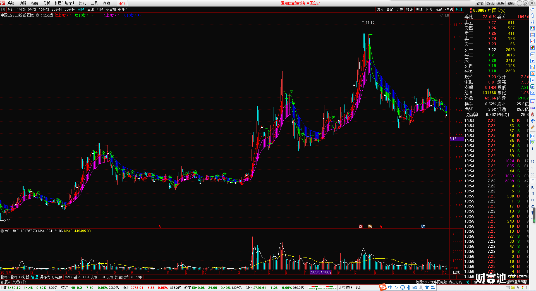Click the minus zoom-out button below price axis
Viewport: 536px width, 291px height.
460,277
